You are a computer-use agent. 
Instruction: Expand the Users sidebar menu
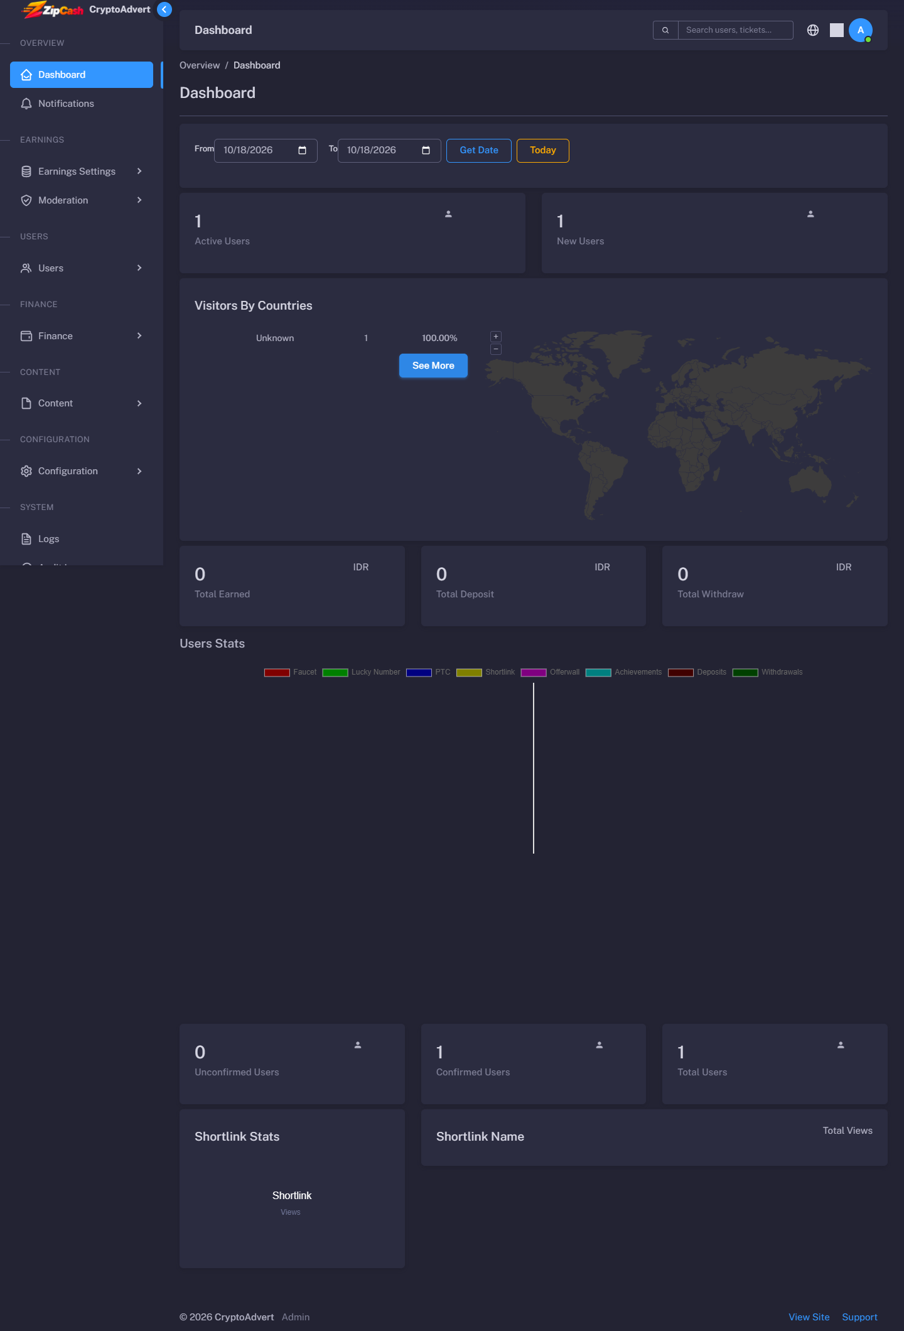point(82,268)
